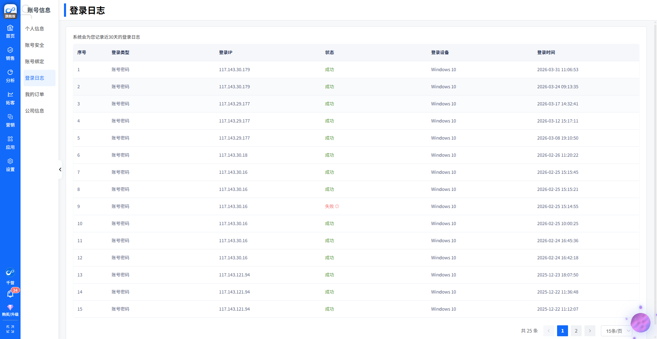Toggle fullscreen with the expand arrows icon
The width and height of the screenshot is (657, 339).
(10, 329)
